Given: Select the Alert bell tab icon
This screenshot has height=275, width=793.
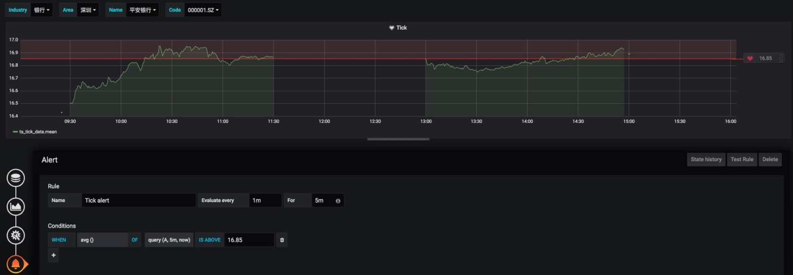Looking at the screenshot, I should (16, 264).
